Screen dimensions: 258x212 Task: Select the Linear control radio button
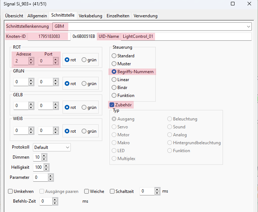pyautogui.click(x=114, y=80)
